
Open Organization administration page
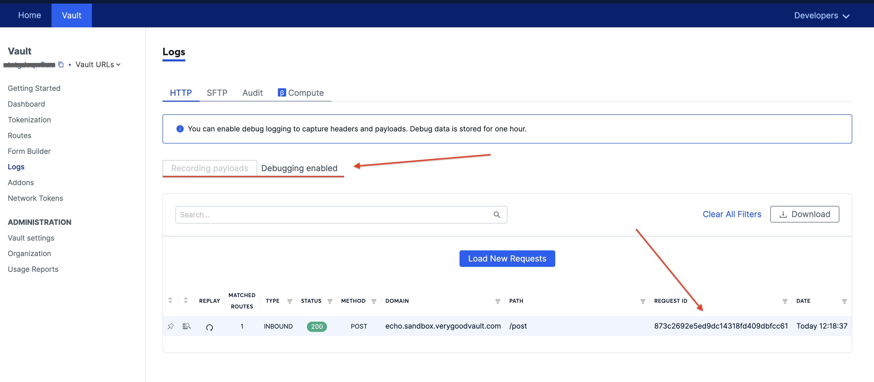[x=29, y=253]
